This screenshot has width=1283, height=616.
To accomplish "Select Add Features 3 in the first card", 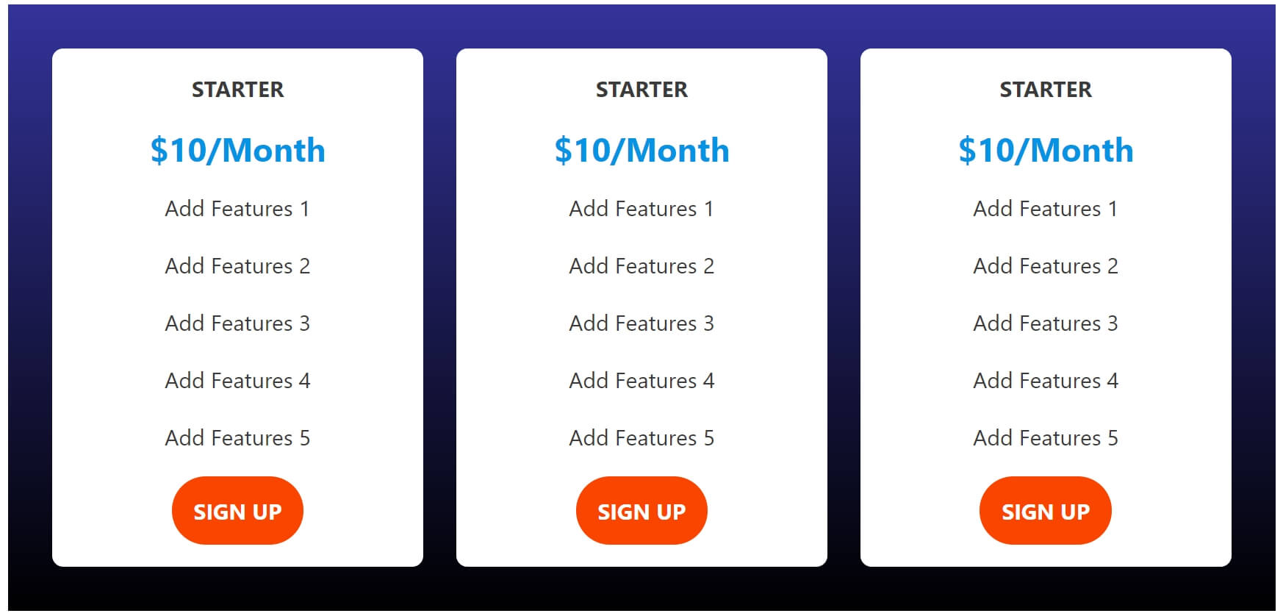I will (x=237, y=323).
